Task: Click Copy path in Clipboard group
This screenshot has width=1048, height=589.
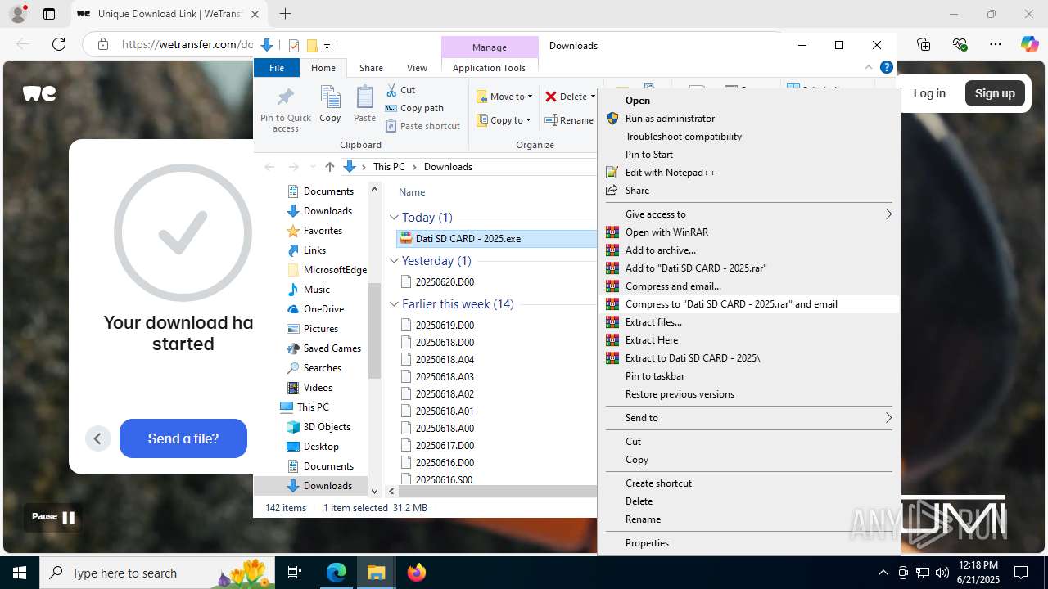Action: (x=414, y=108)
